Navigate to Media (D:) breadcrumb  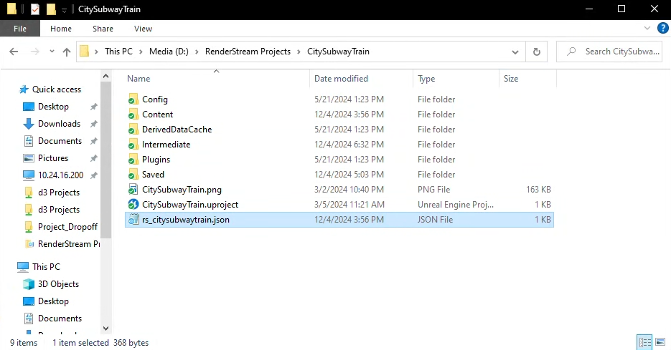(169, 52)
